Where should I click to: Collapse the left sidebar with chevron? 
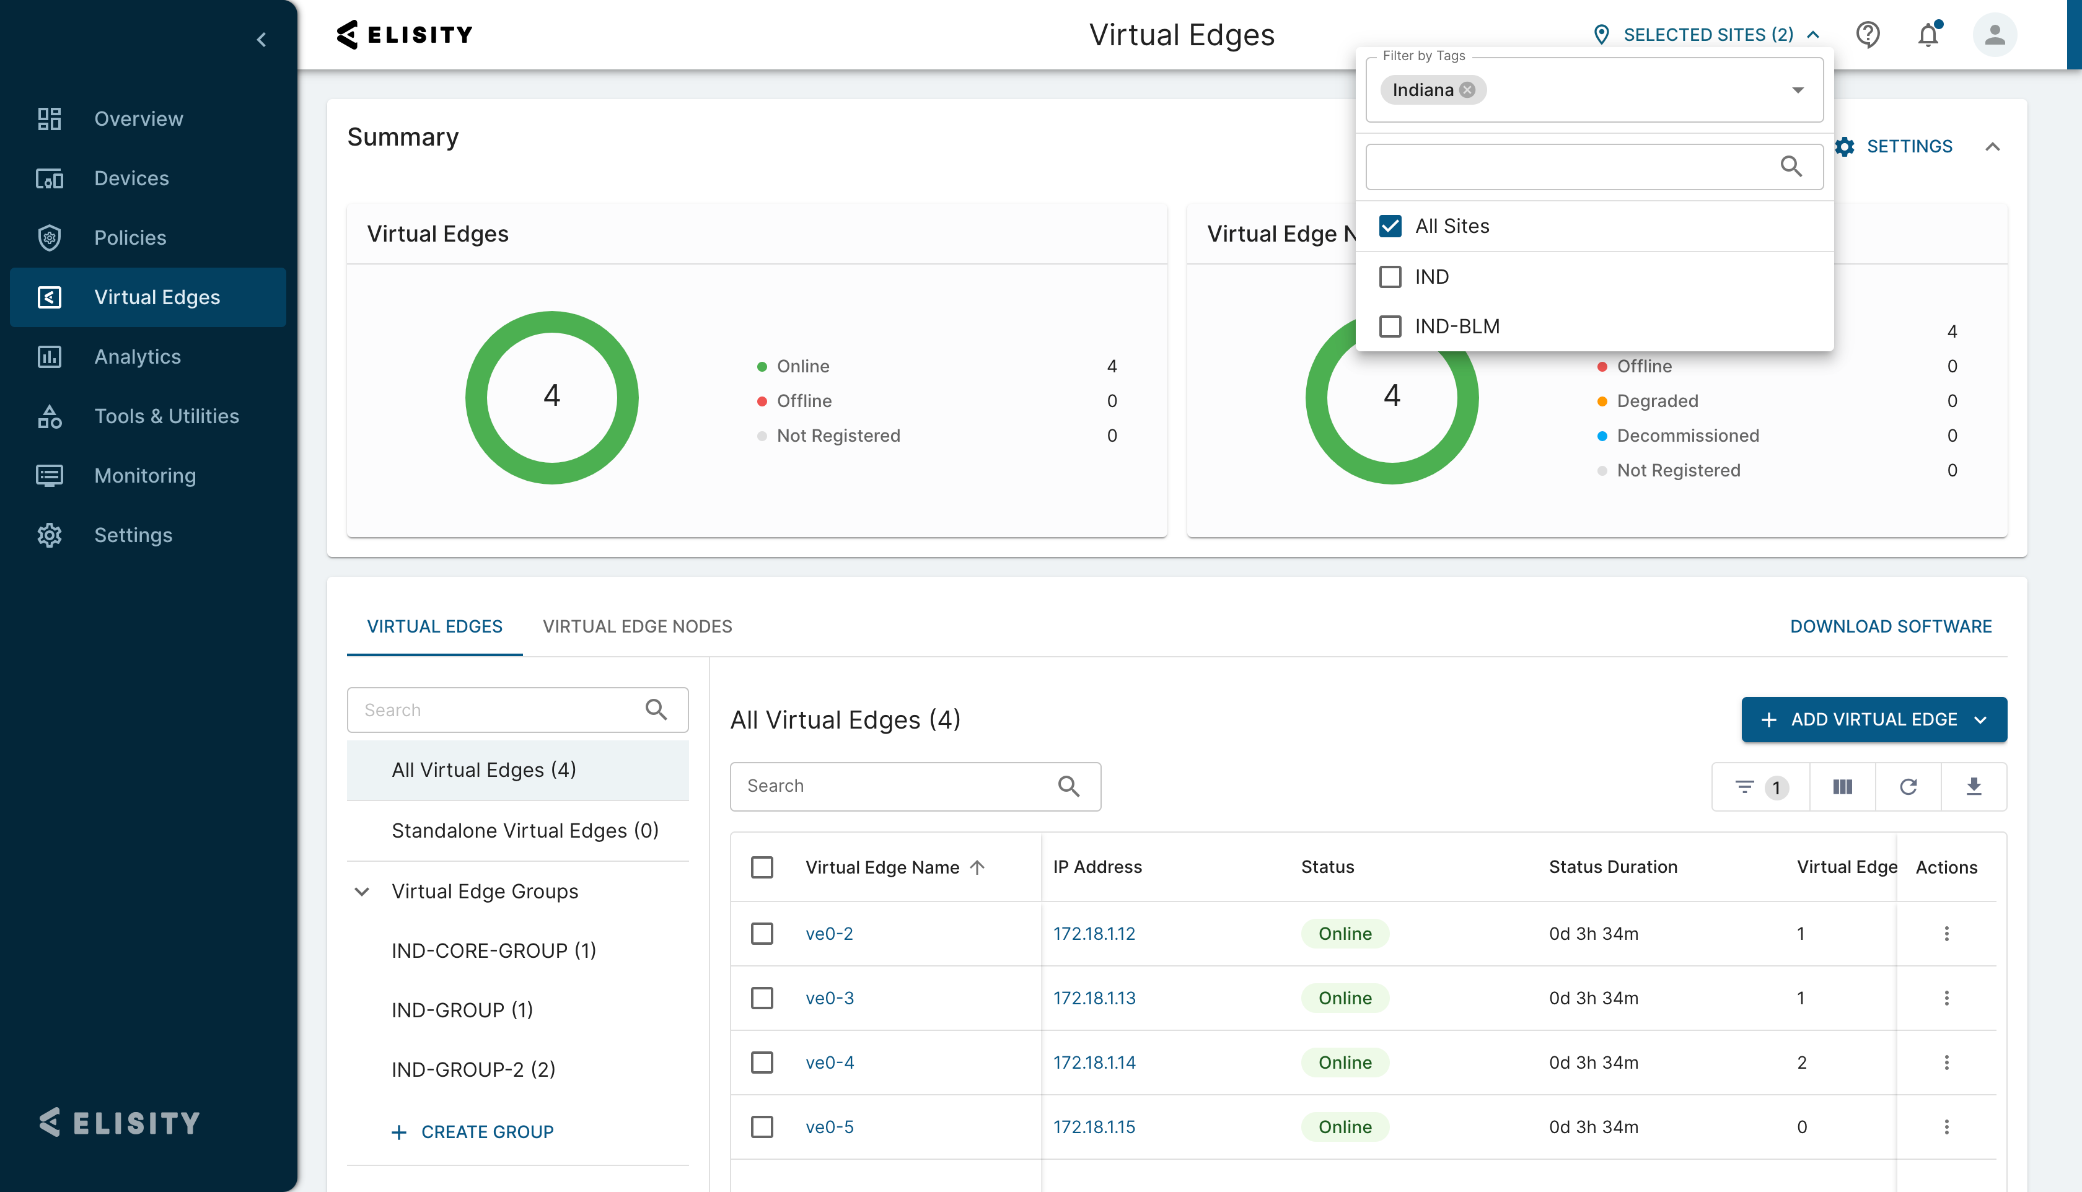click(x=261, y=39)
